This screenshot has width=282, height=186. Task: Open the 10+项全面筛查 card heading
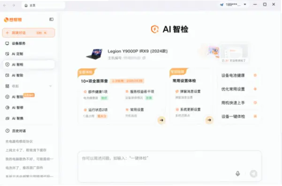tap(94, 81)
